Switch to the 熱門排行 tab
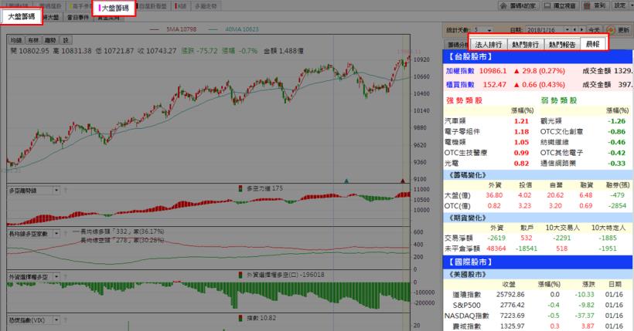Image resolution: width=634 pixels, height=331 pixels. (x=525, y=45)
